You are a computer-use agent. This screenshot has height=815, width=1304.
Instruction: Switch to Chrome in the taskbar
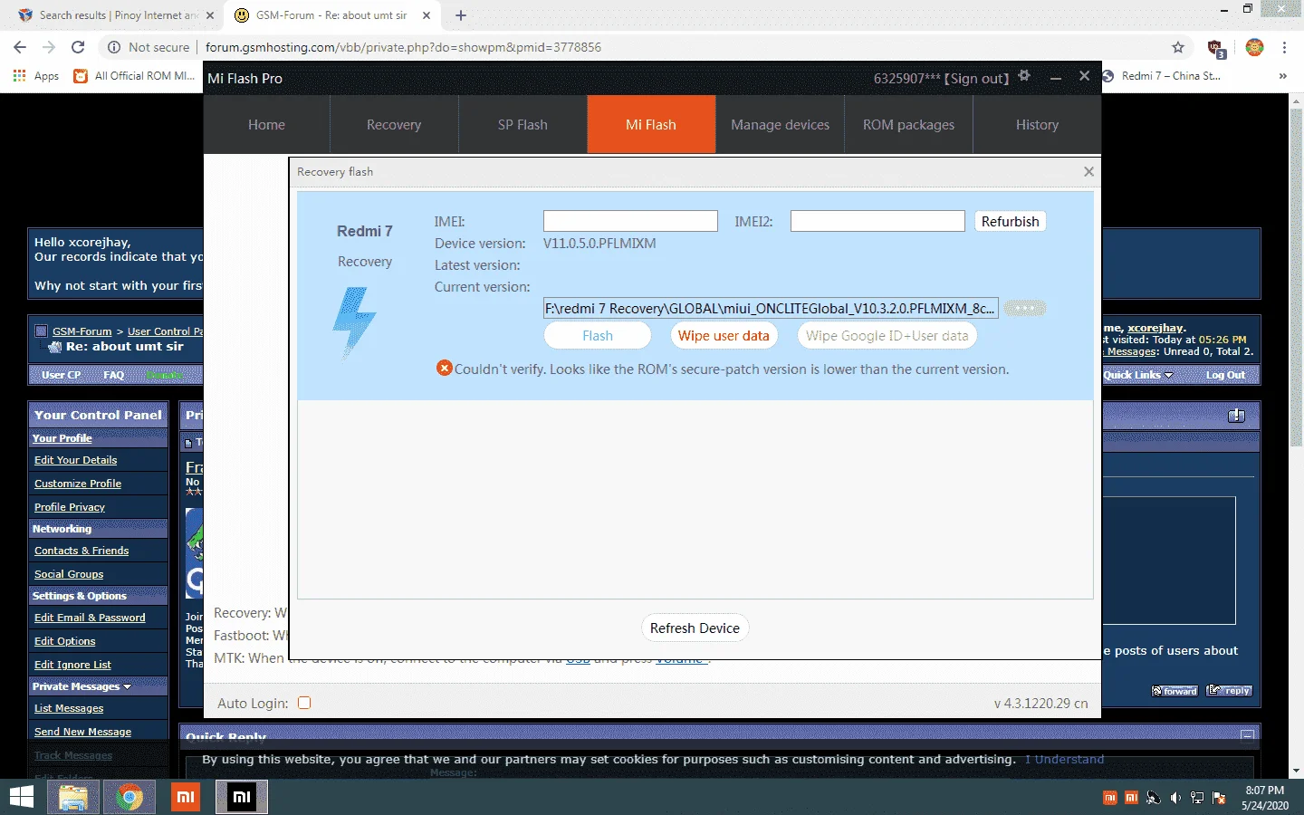pyautogui.click(x=129, y=797)
